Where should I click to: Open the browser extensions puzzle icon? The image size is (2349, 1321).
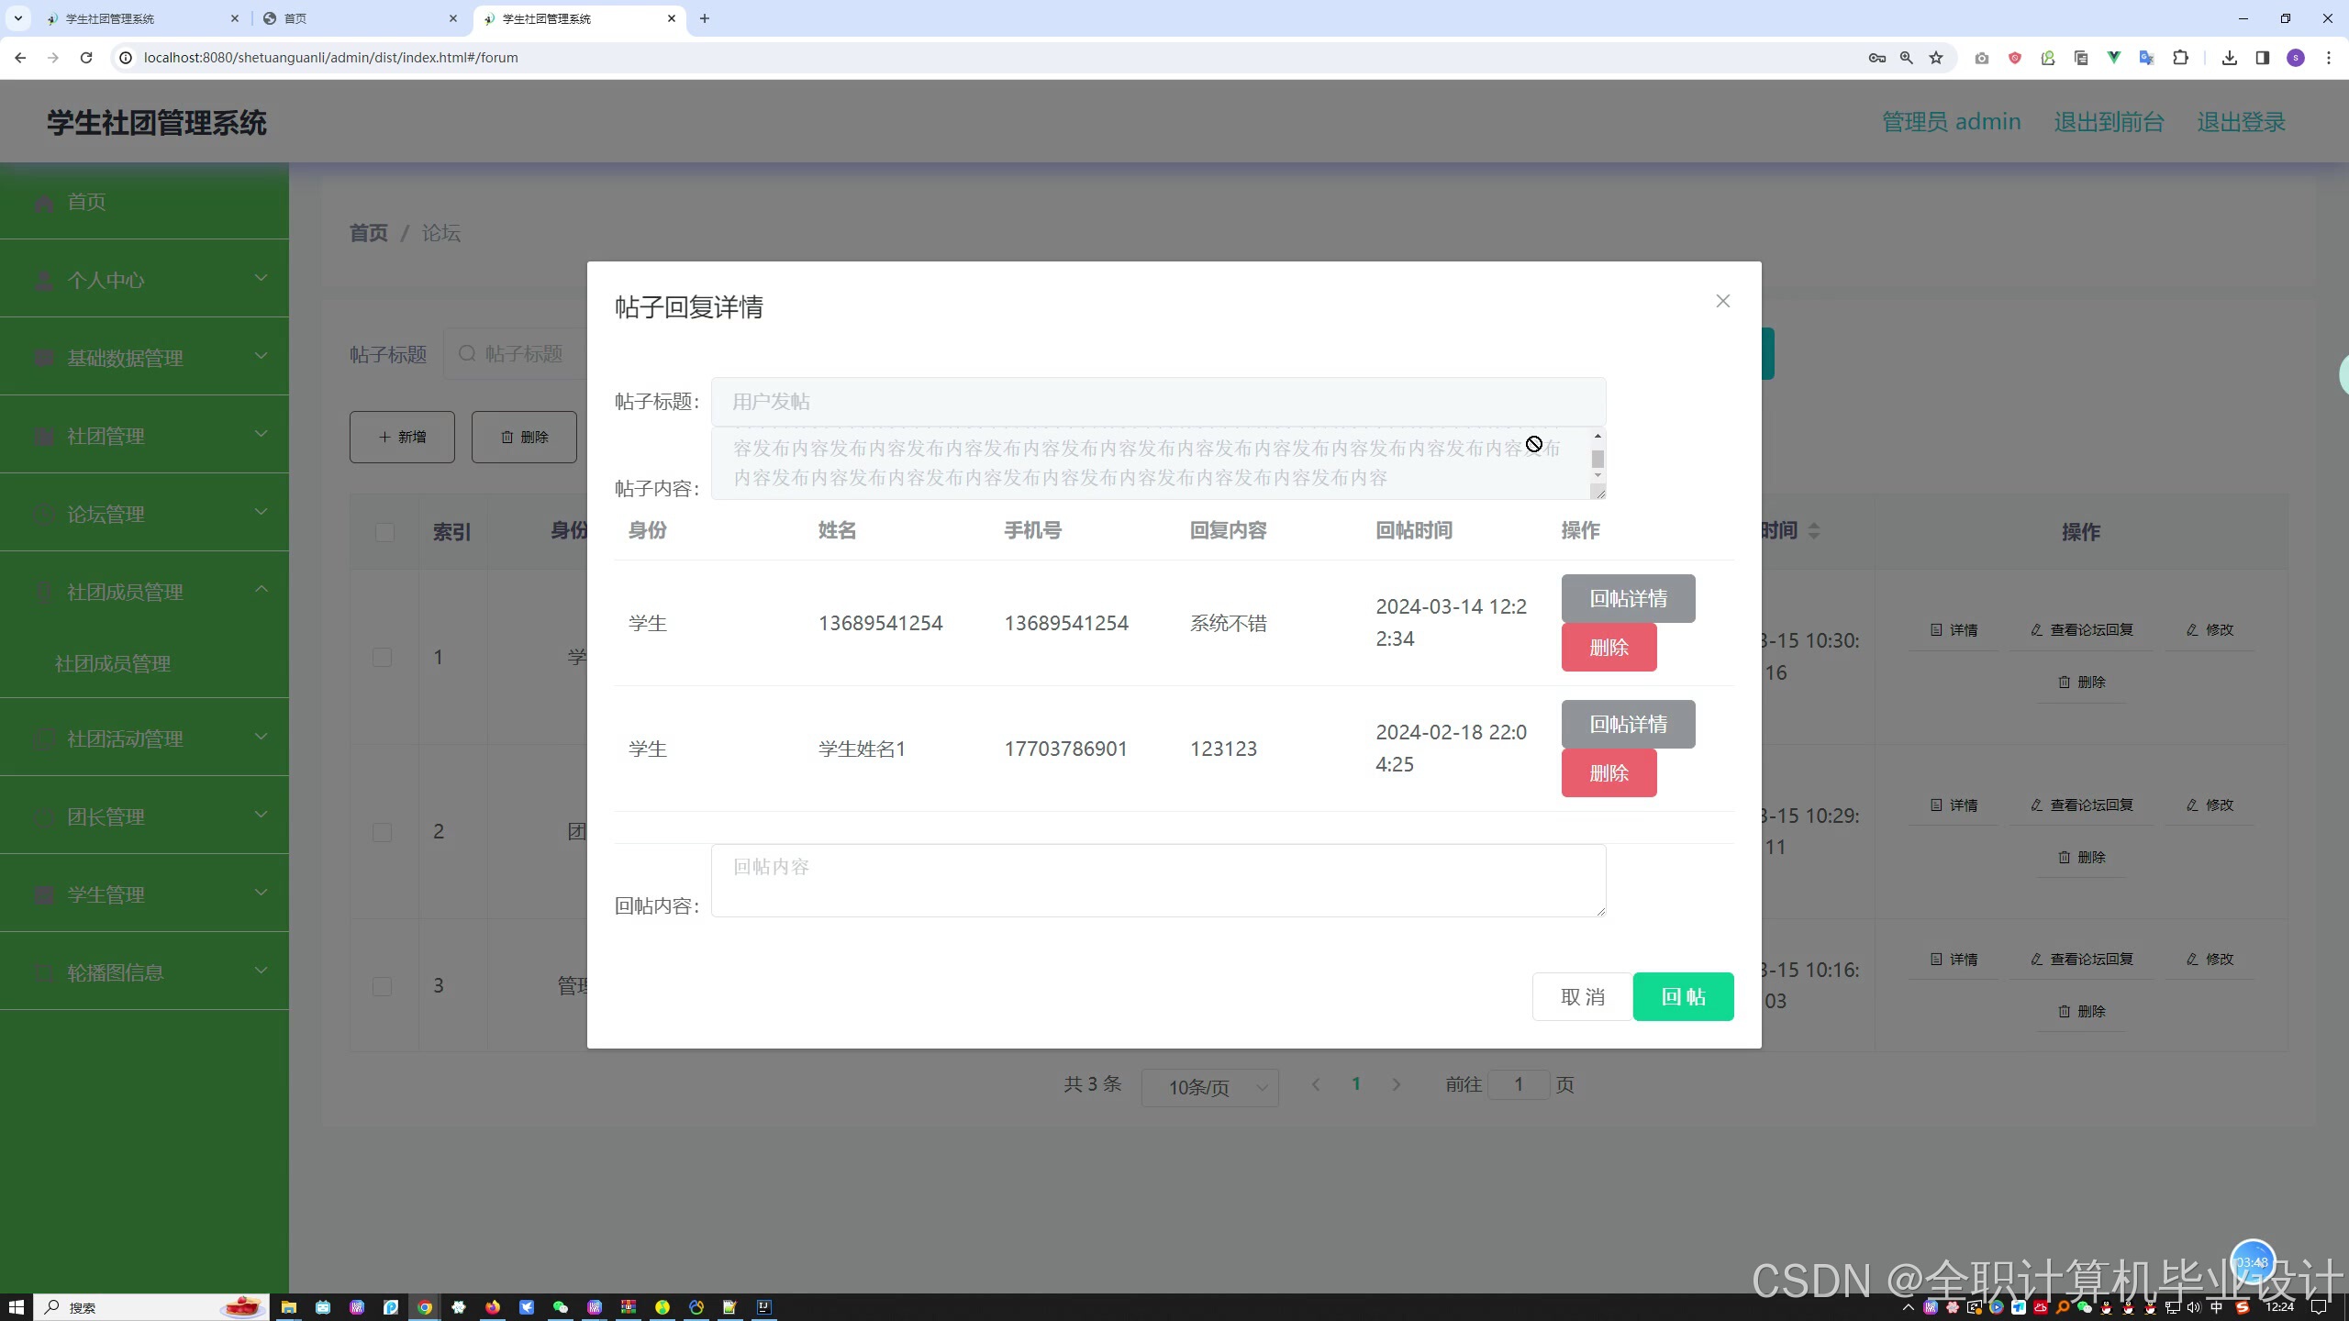point(2180,58)
